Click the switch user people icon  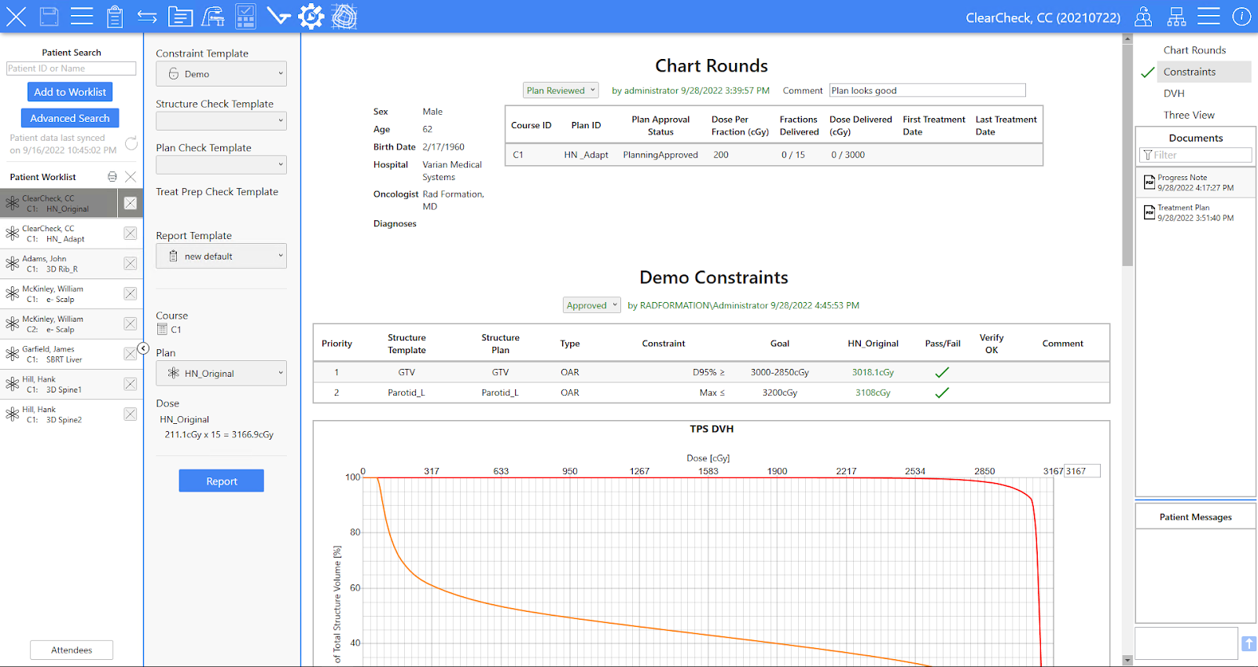[1143, 17]
